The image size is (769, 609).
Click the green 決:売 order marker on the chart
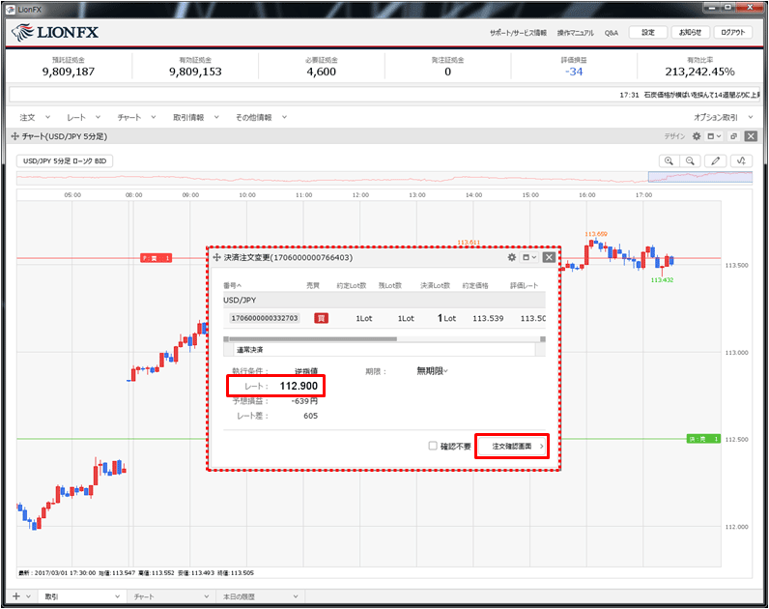click(x=702, y=439)
